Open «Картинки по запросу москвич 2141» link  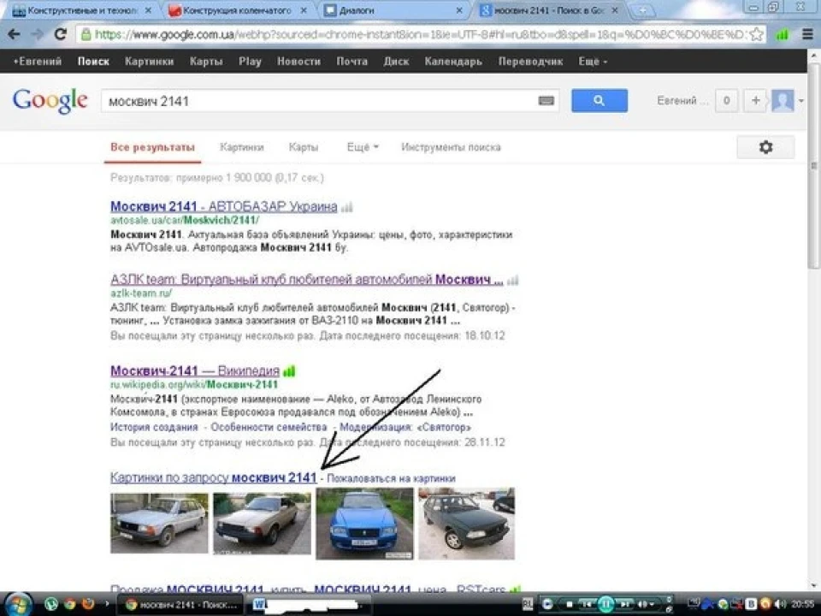[214, 477]
